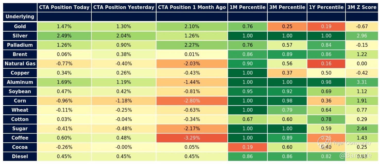The width and height of the screenshot is (379, 164).
Task: Click the CTA Position 1 Month Ago header
Action: pos(192,7)
